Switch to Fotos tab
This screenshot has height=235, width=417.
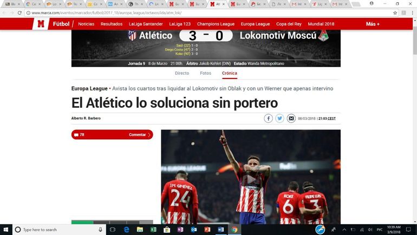(x=206, y=73)
